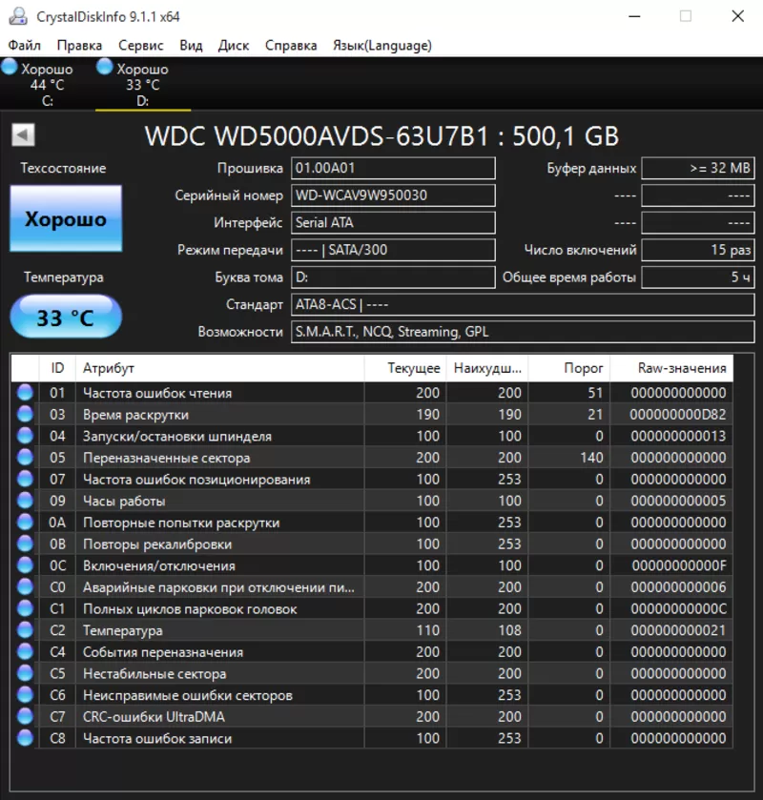Open the Диск menu
The height and width of the screenshot is (800, 763).
coord(233,46)
